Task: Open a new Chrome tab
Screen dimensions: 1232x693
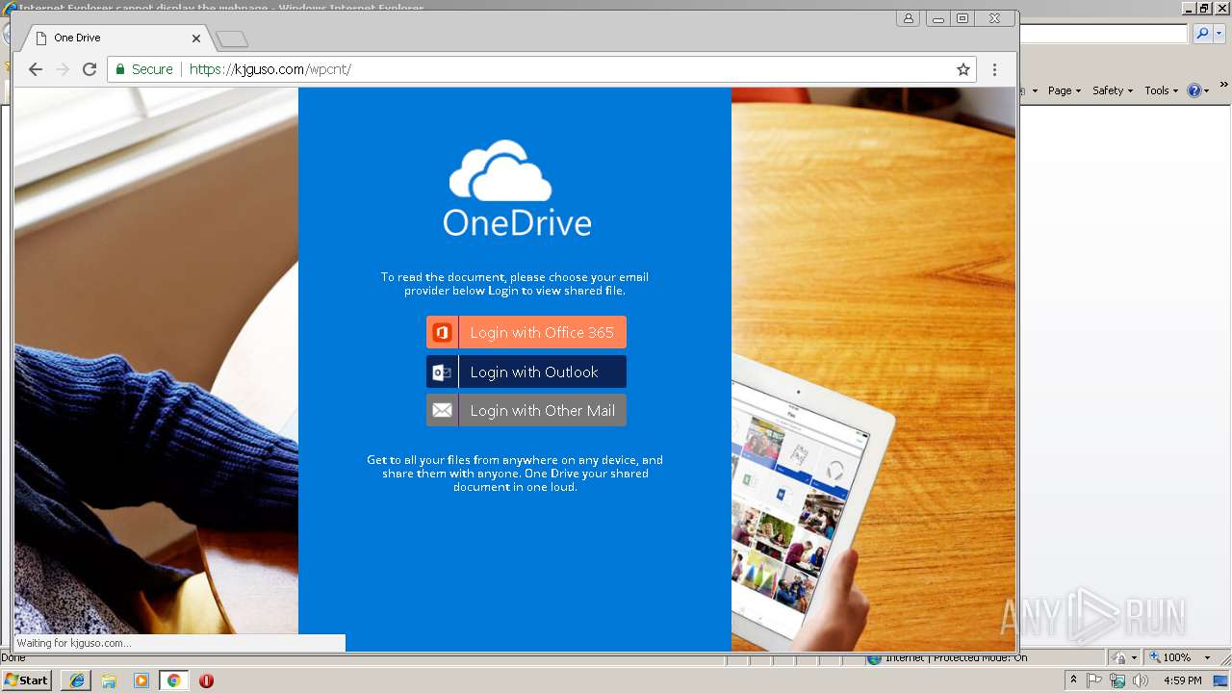Action: (232, 38)
